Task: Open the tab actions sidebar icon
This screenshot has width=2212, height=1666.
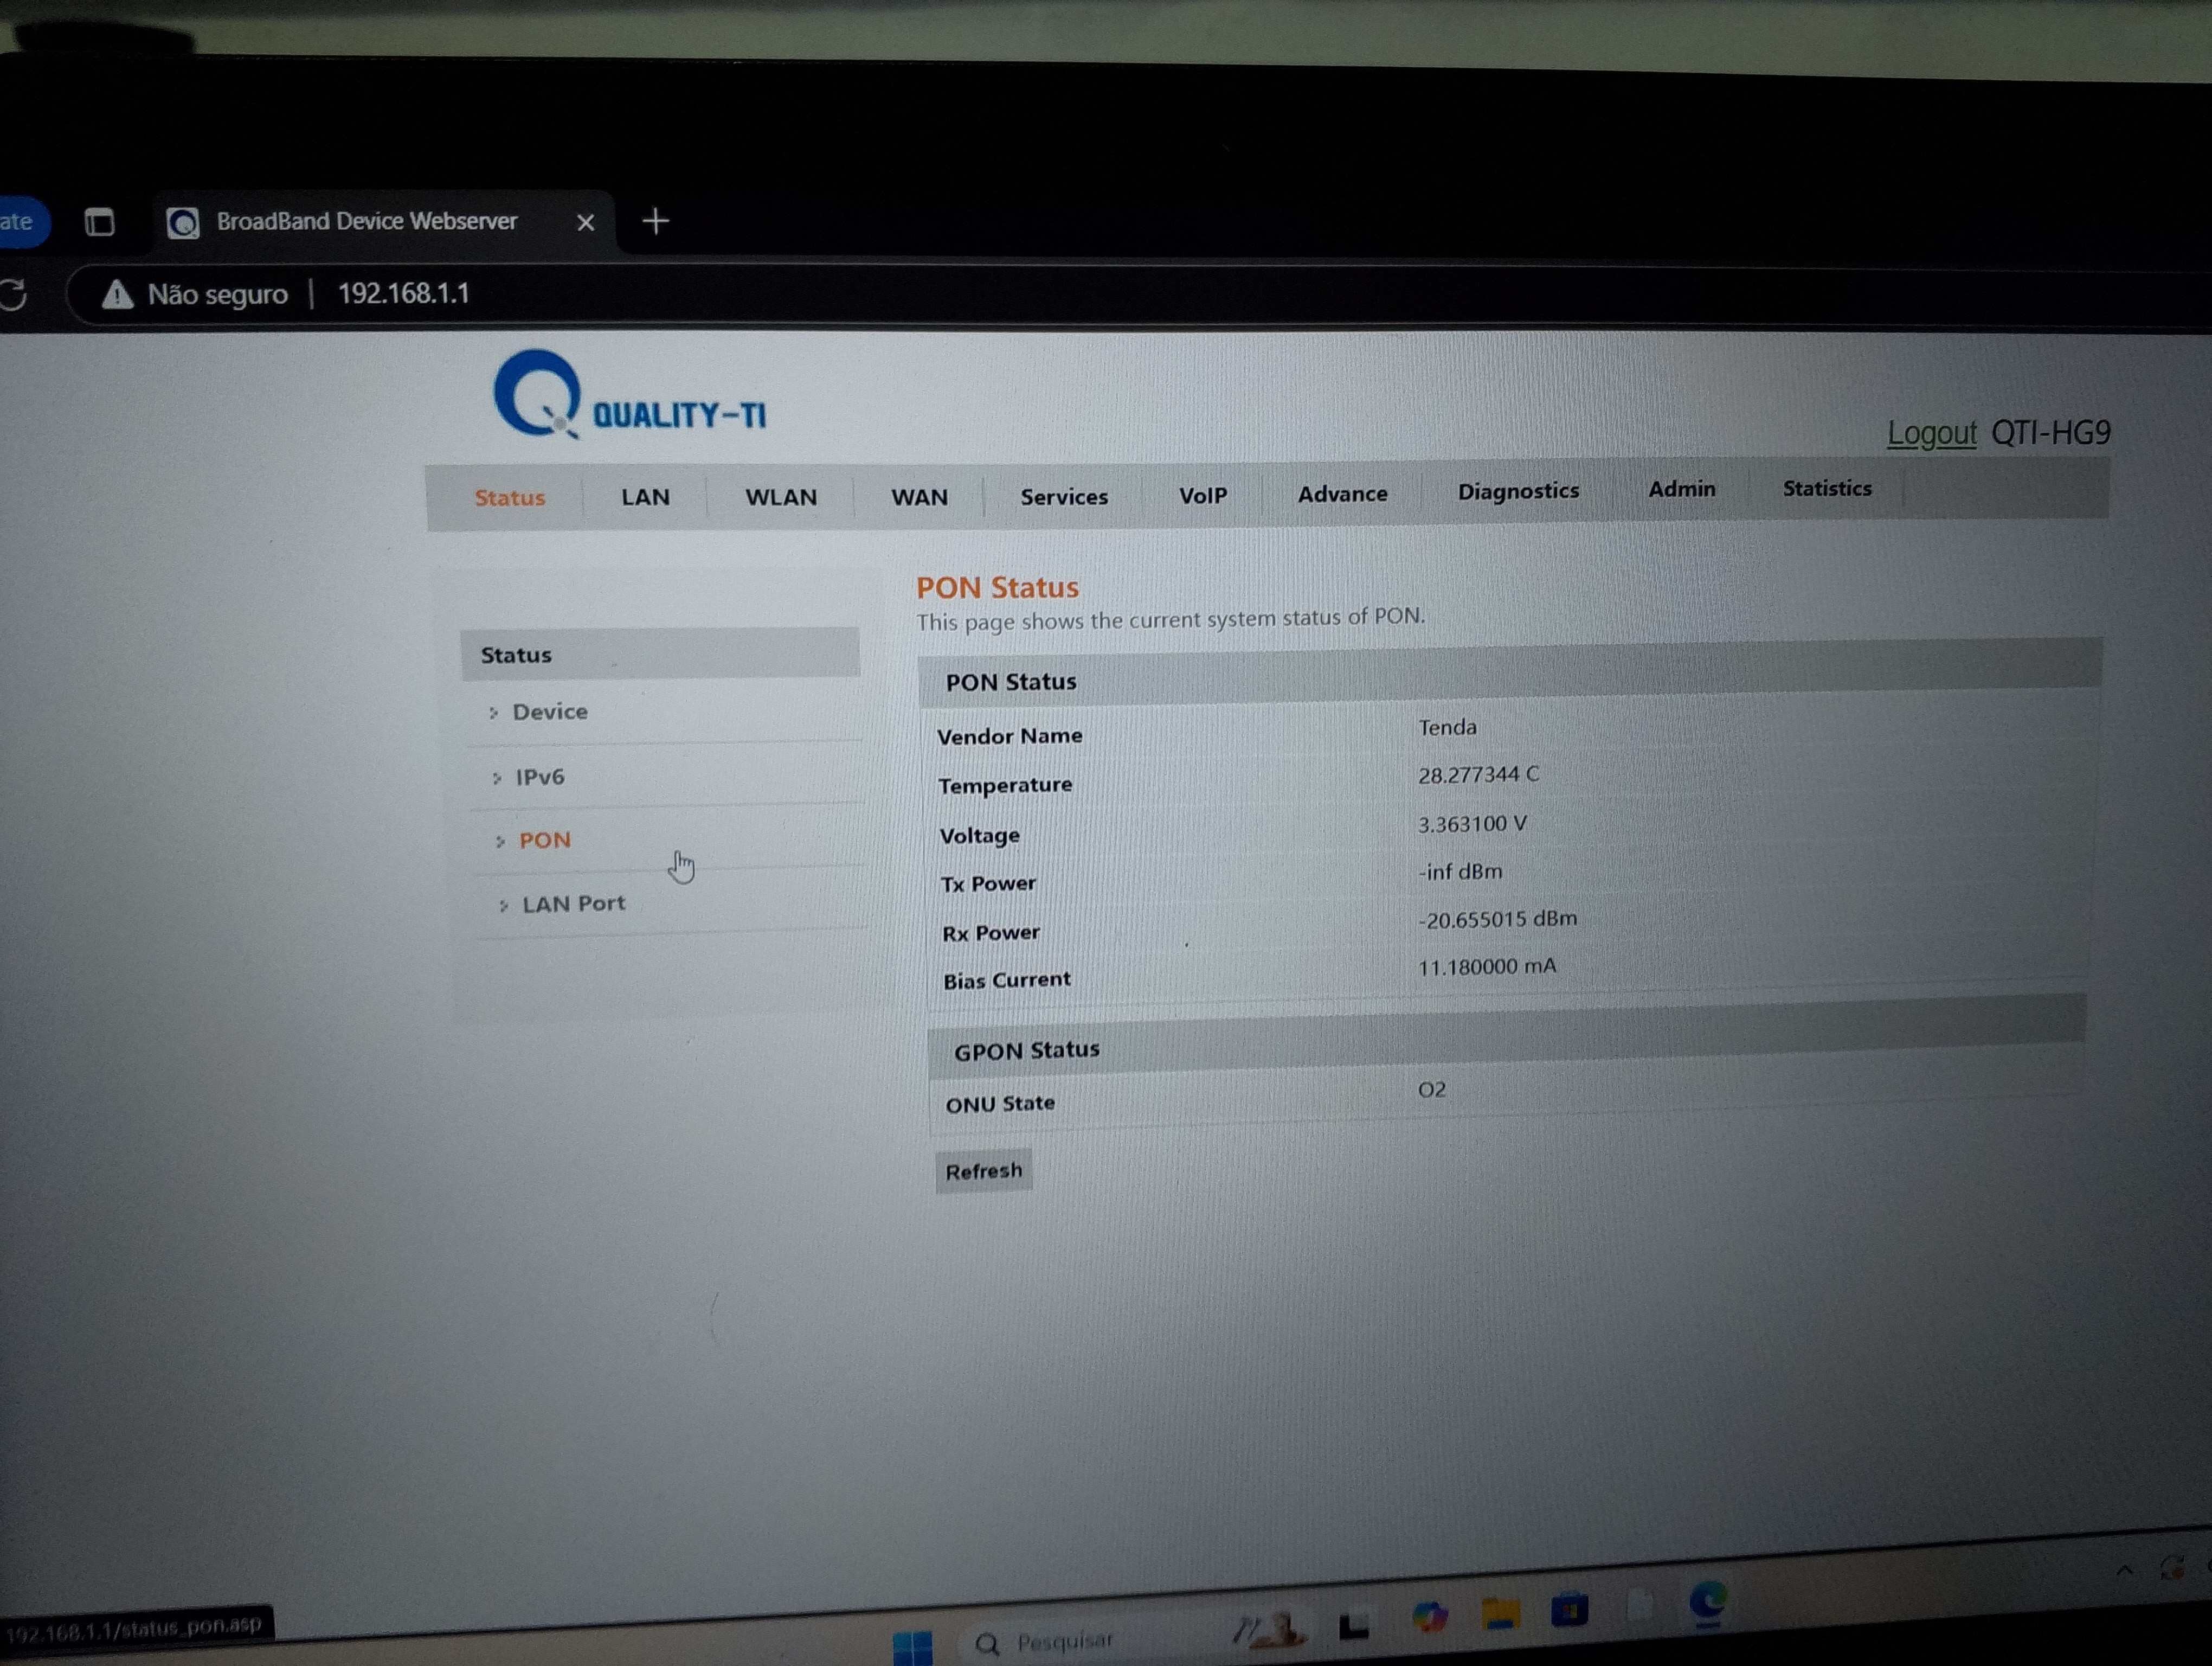Action: click(99, 222)
